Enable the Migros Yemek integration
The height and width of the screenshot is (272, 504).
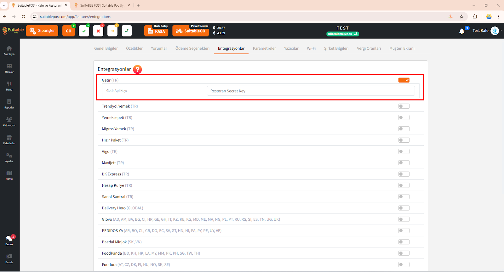pyautogui.click(x=404, y=129)
